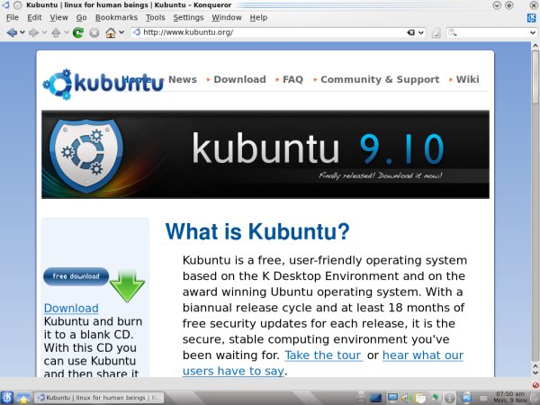Open the info notifications tray icon
This screenshot has height=405, width=540.
tap(449, 398)
